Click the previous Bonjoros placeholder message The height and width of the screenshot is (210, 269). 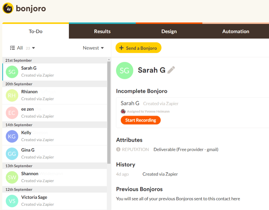[178, 199]
